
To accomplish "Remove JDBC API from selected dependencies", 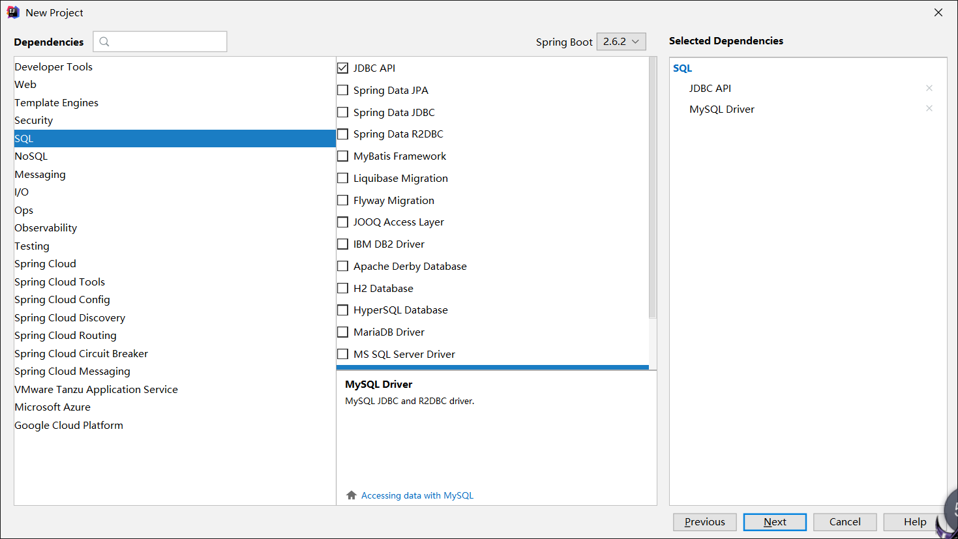I will (x=929, y=88).
